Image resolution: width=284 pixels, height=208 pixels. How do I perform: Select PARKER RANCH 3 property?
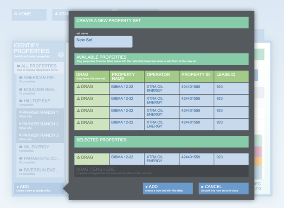point(40,137)
